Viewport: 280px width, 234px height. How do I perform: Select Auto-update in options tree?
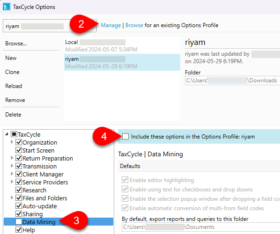40,206
